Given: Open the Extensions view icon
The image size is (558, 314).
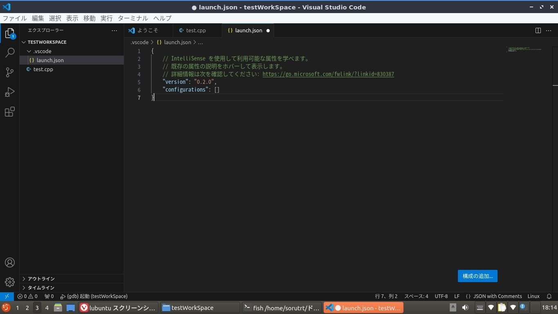Looking at the screenshot, I should (10, 112).
